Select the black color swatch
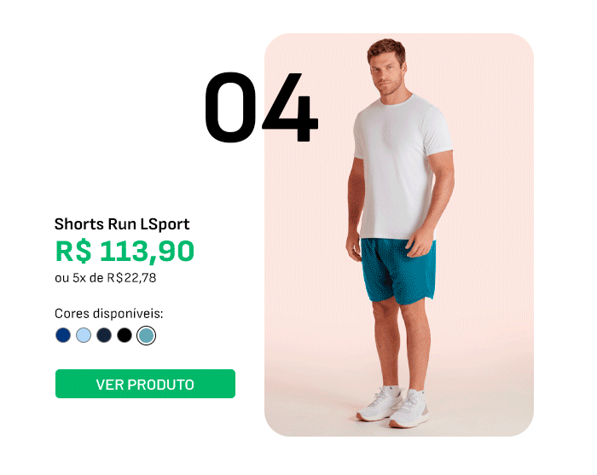 [x=125, y=335]
